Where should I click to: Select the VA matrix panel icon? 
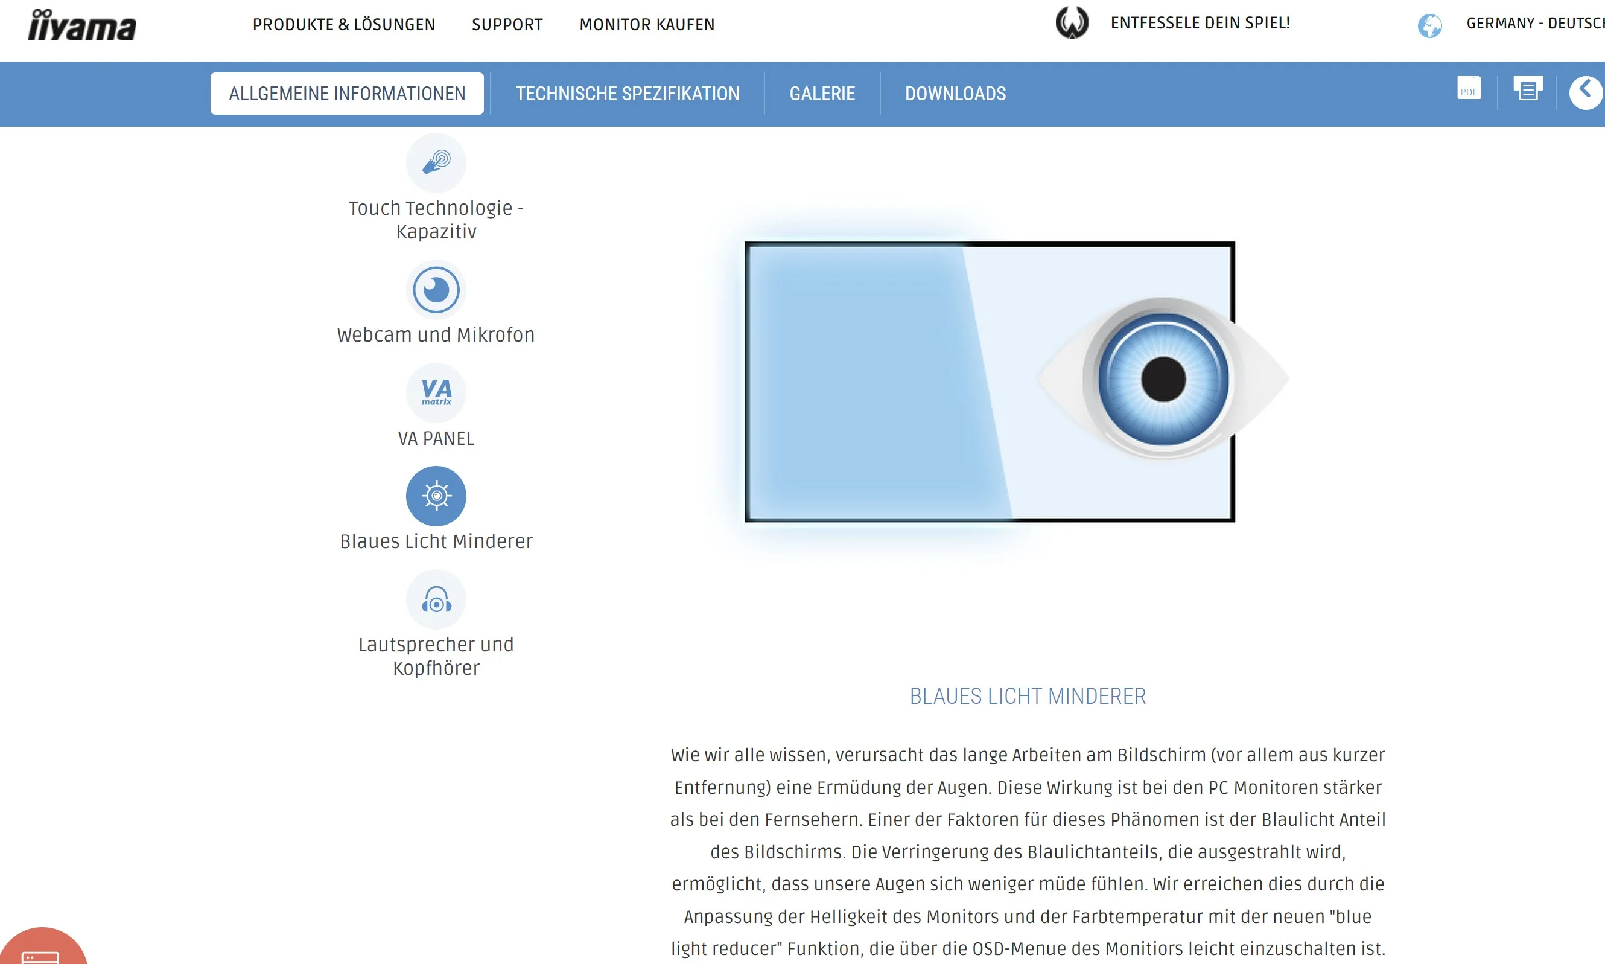(x=436, y=393)
